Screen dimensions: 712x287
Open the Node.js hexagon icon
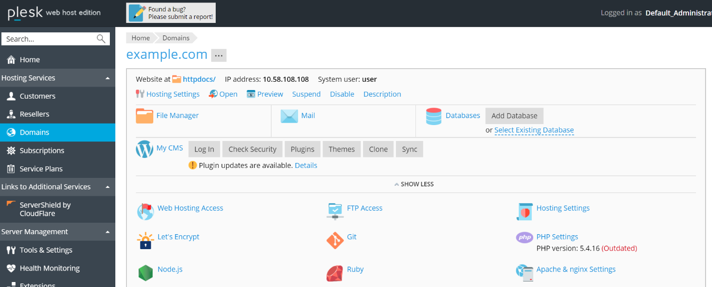click(x=145, y=273)
